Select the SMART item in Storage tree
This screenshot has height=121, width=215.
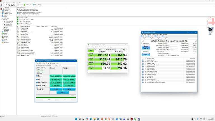[8, 30]
